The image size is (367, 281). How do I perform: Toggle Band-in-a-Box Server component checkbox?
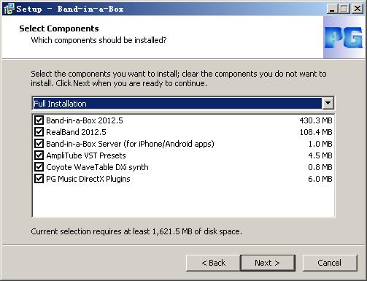[x=39, y=144]
